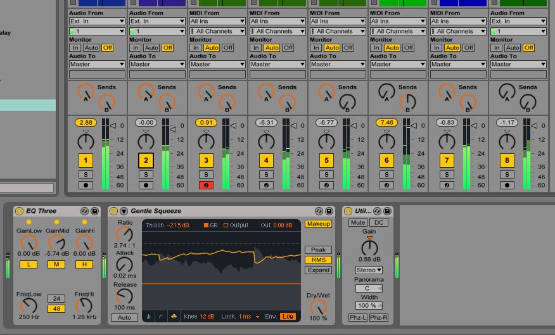The width and height of the screenshot is (555, 335).
Task: Click the Dry/Wet knob in compressor
Action: [x=318, y=307]
